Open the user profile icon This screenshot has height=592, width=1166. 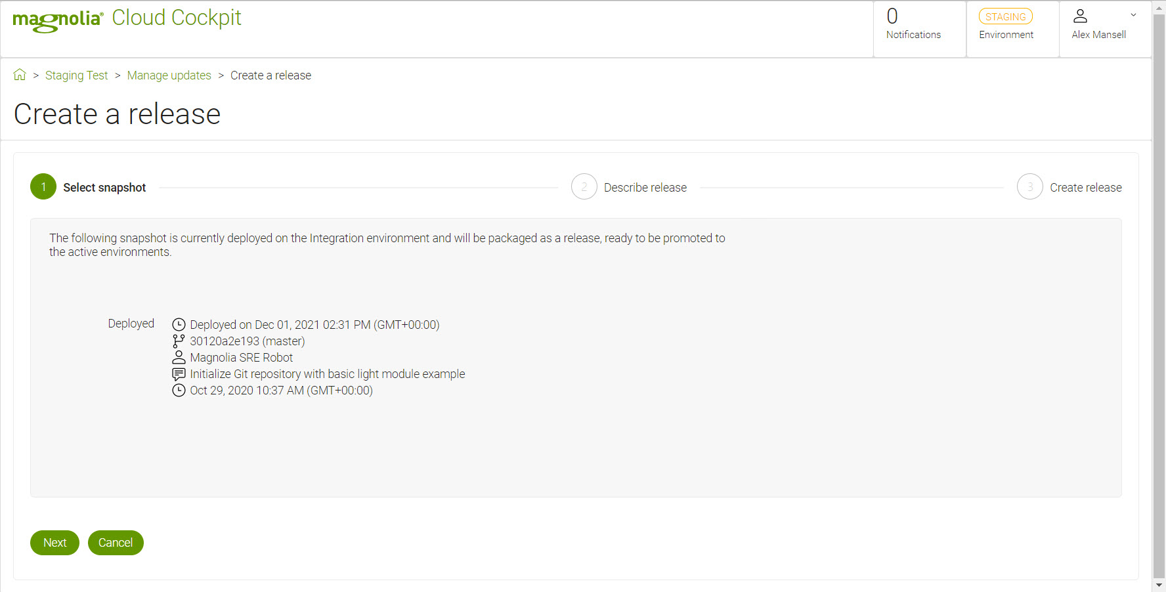[x=1080, y=16]
